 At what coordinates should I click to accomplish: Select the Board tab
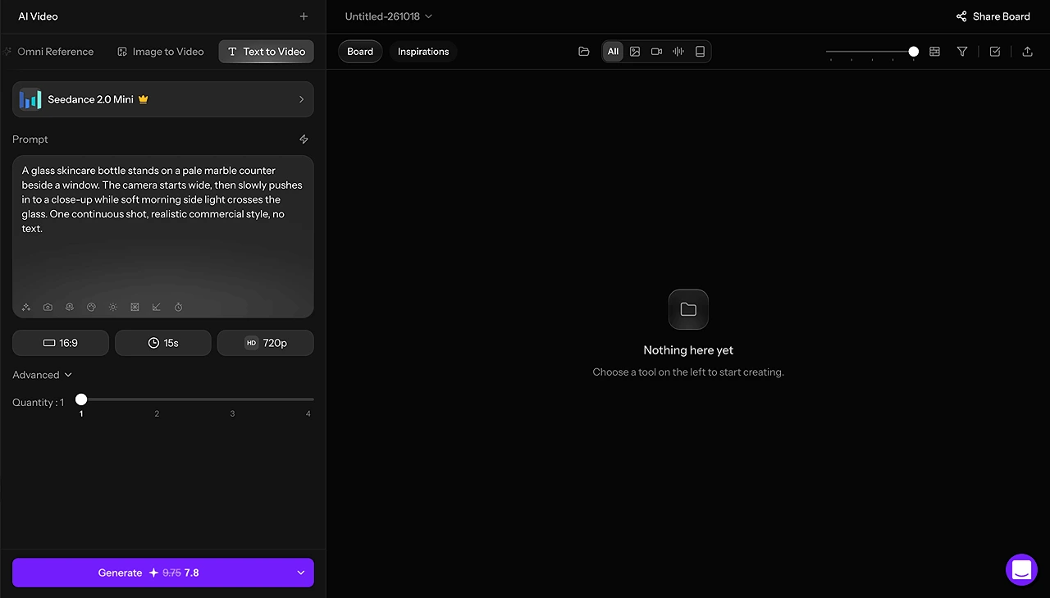click(360, 52)
